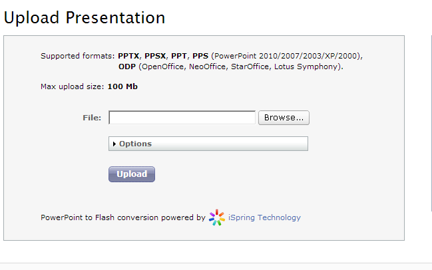The height and width of the screenshot is (270, 432).
Task: Click the Max upload size label
Action: tap(72, 86)
